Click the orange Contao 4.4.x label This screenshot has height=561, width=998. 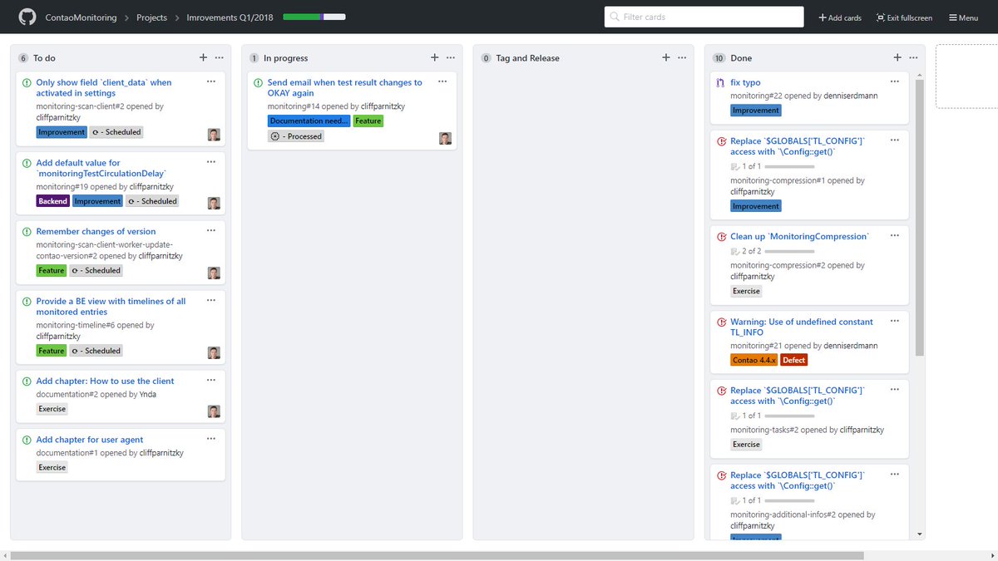[753, 360]
